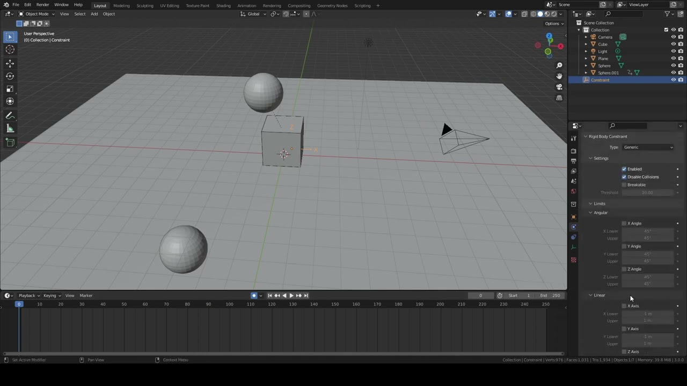Screen dimensions: 687x386
Task: Toggle camera view icon in viewport
Action: point(559,87)
